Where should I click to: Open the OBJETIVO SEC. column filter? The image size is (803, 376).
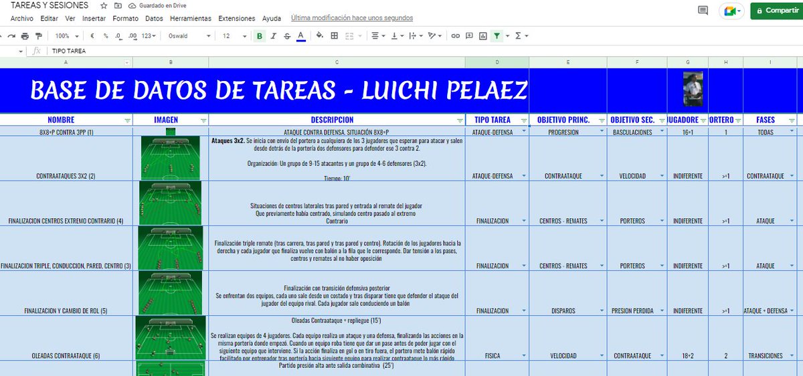pyautogui.click(x=662, y=120)
